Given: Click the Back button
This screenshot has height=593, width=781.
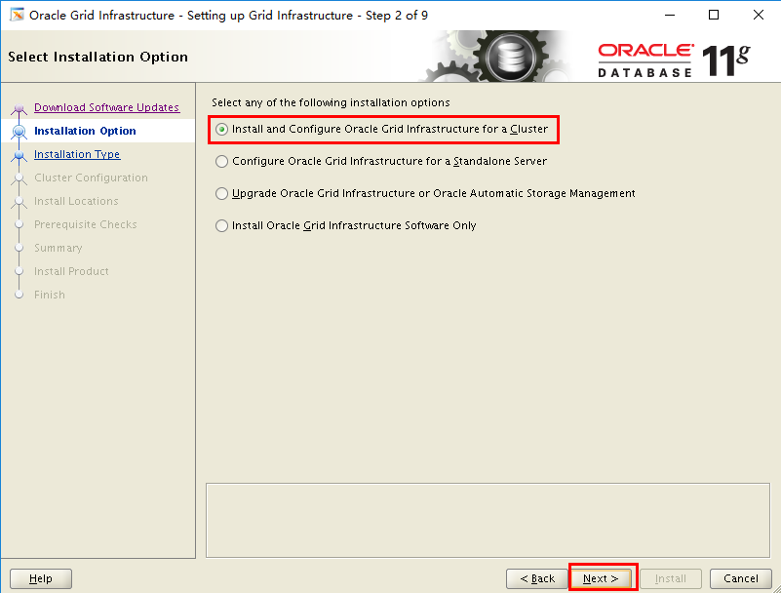Looking at the screenshot, I should point(537,578).
